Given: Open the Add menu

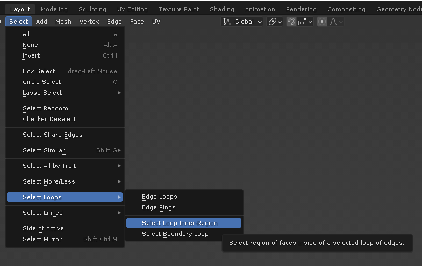Looking at the screenshot, I should (41, 22).
